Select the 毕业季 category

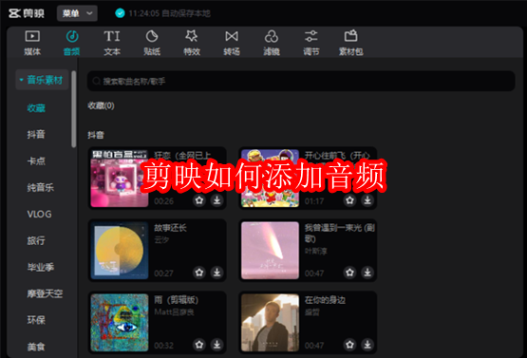40,267
